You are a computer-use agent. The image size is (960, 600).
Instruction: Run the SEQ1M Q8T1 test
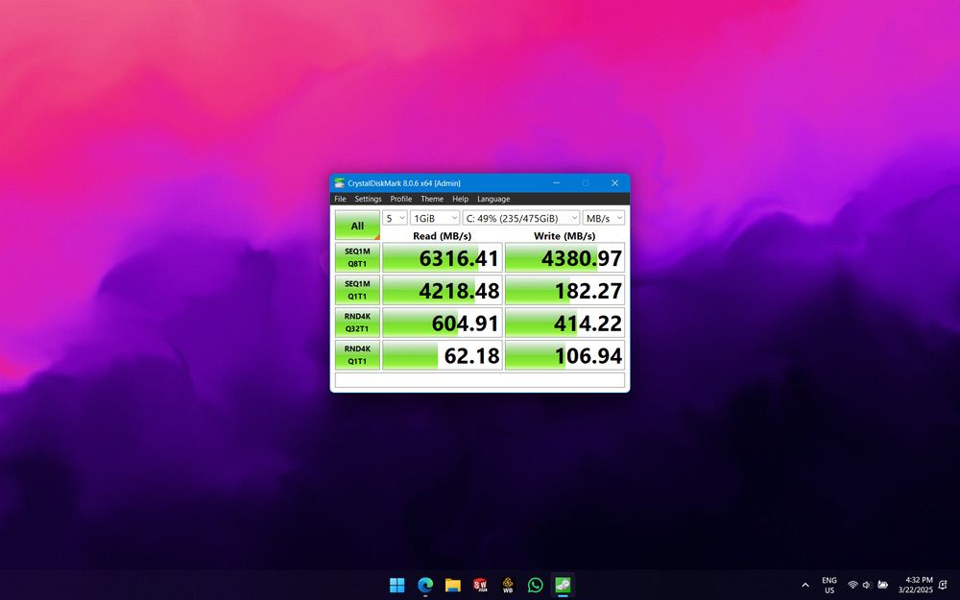pyautogui.click(x=357, y=257)
